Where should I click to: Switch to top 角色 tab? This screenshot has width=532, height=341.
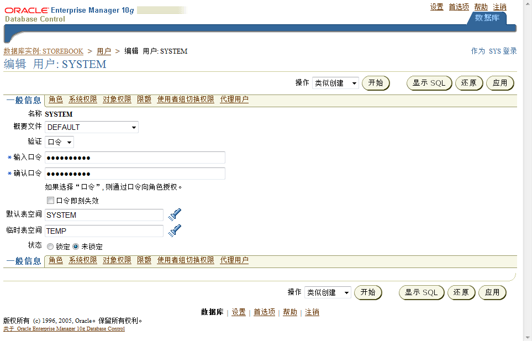coord(56,99)
